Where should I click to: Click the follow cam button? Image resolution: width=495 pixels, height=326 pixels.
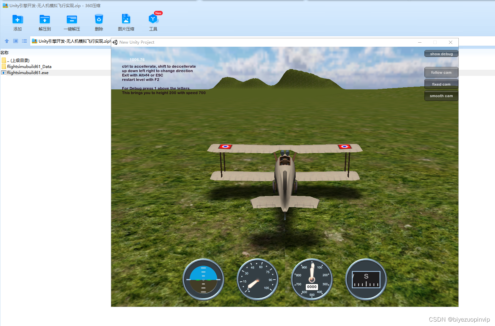pyautogui.click(x=441, y=72)
